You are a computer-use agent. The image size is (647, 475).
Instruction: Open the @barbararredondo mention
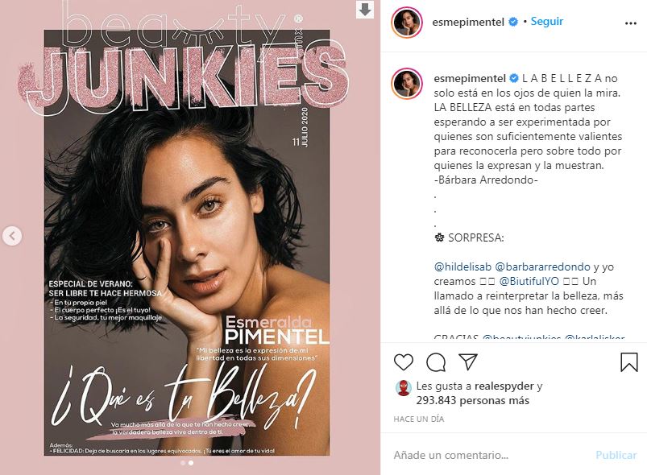542,266
